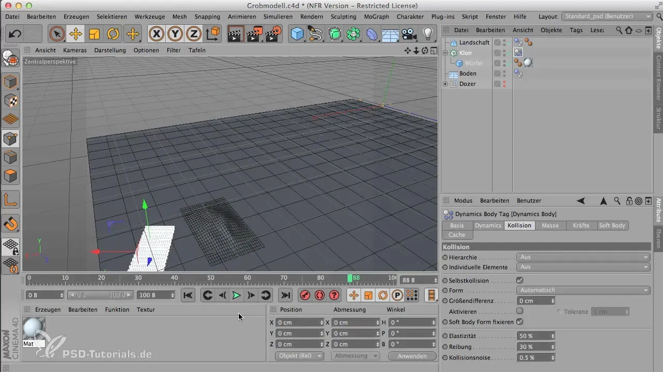Click the Elastizität keyframe radio circle
The width and height of the screenshot is (663, 372).
(445, 336)
